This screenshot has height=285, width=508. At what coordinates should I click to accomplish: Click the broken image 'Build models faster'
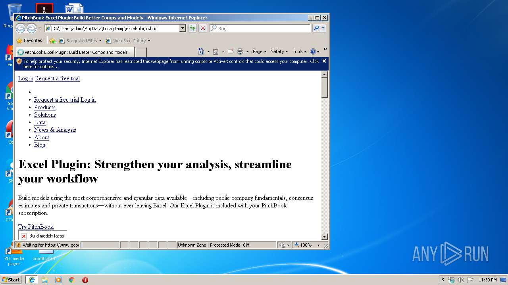click(x=43, y=236)
